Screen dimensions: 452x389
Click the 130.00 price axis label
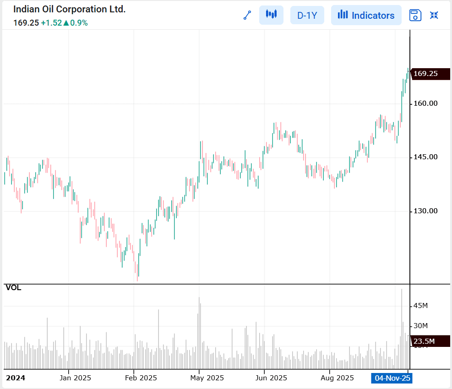pyautogui.click(x=425, y=211)
